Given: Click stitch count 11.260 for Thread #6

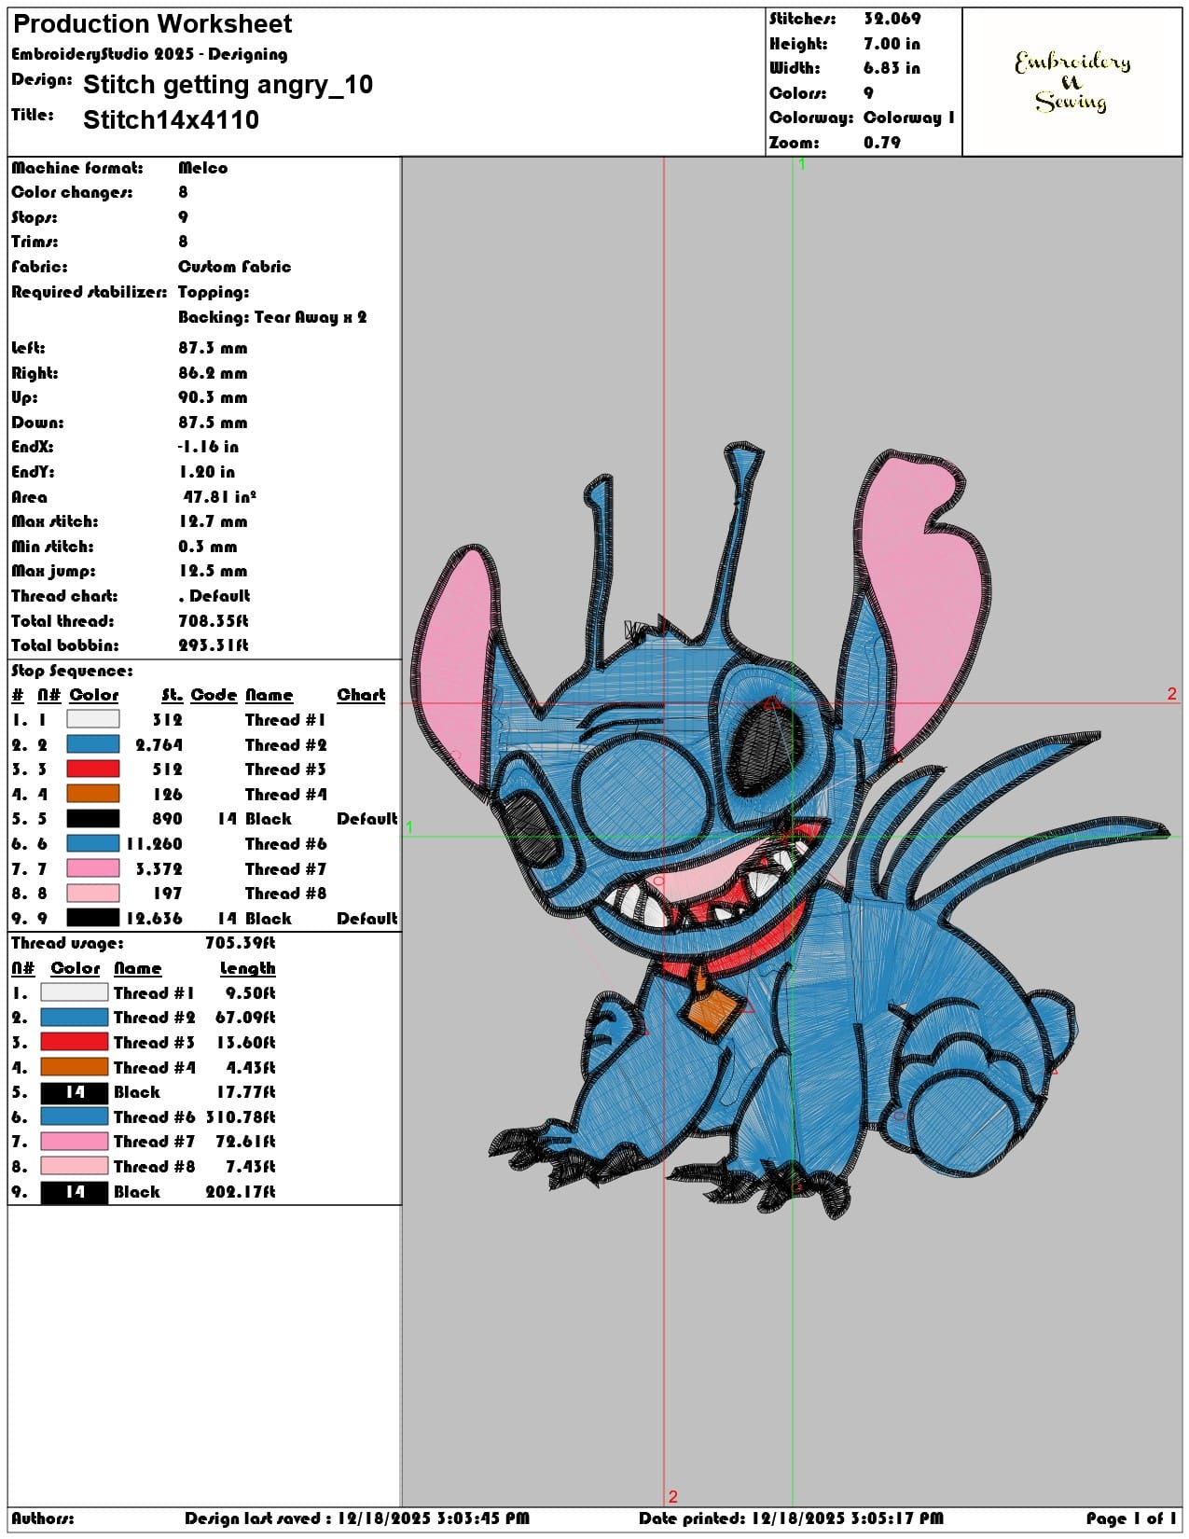Looking at the screenshot, I should [x=154, y=844].
